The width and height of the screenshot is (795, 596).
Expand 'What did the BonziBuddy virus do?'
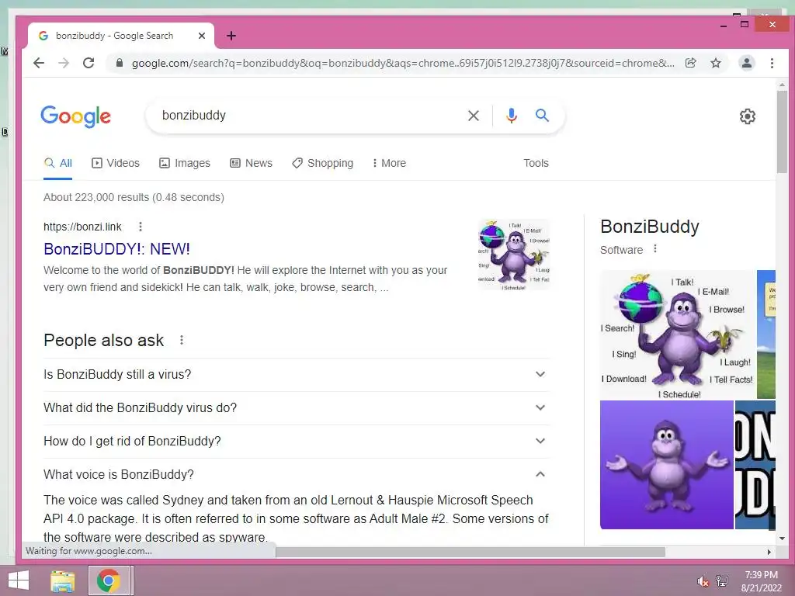click(297, 408)
